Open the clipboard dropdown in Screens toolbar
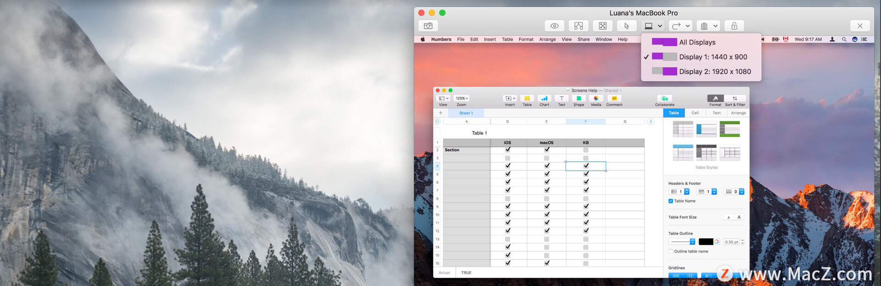Image resolution: width=881 pixels, height=286 pixels. coord(708,26)
